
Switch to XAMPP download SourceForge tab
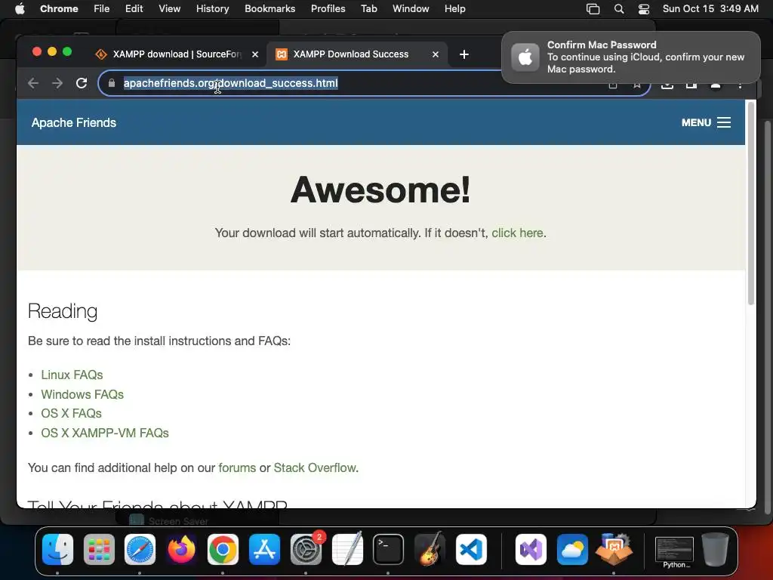(x=177, y=54)
